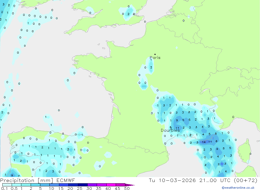Click the Paris city label
260x190 pixels.
click(155, 58)
